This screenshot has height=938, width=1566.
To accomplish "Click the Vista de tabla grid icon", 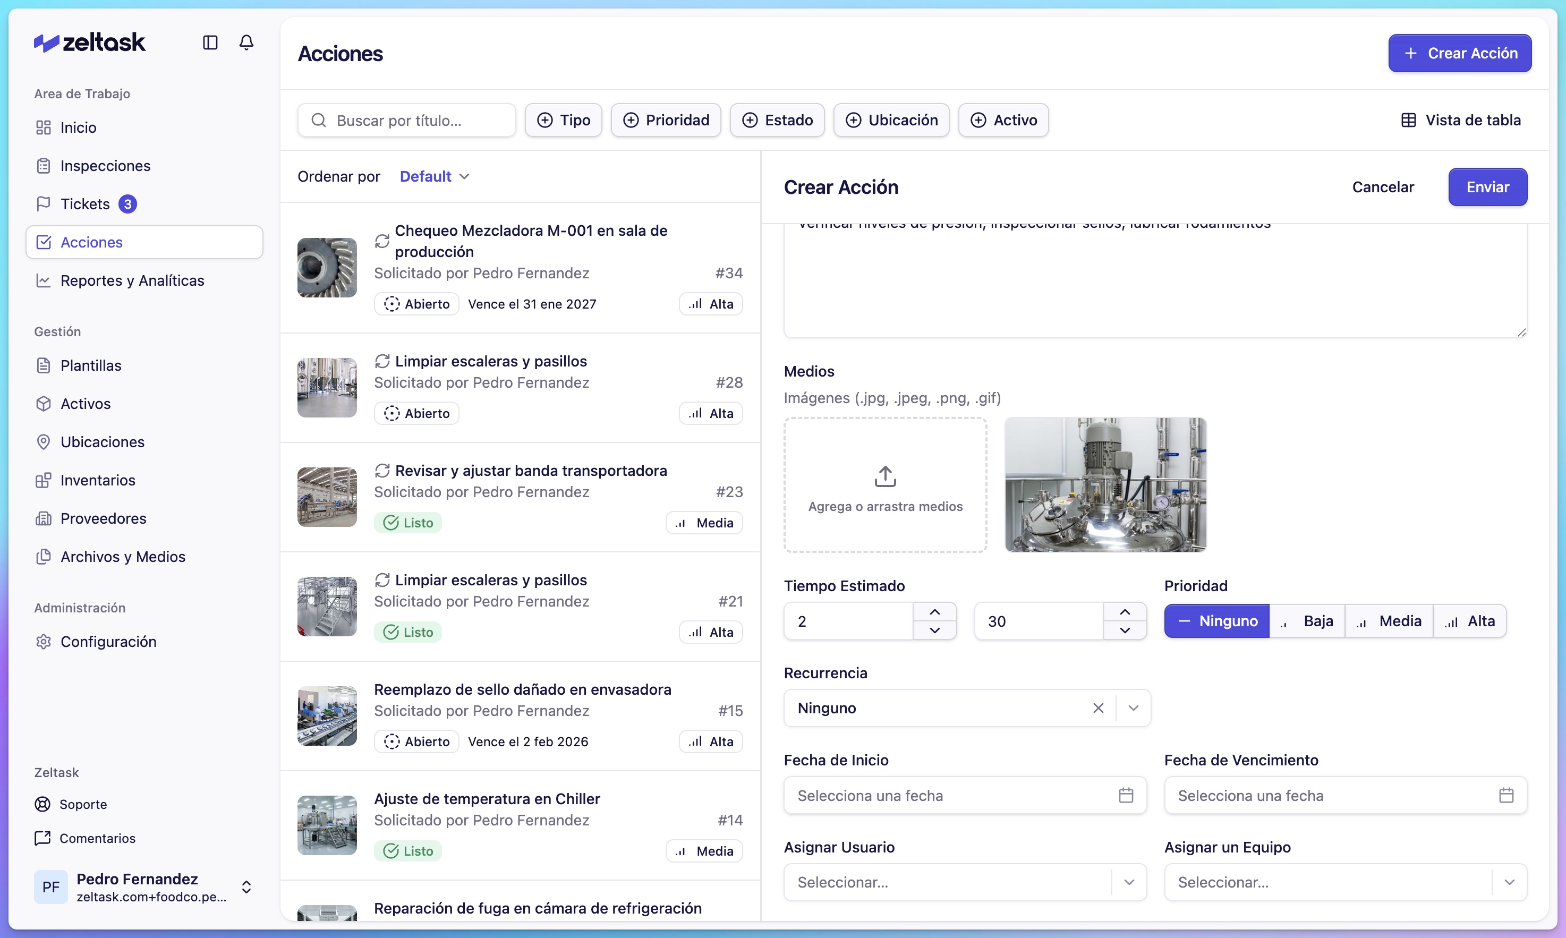I will tap(1409, 120).
